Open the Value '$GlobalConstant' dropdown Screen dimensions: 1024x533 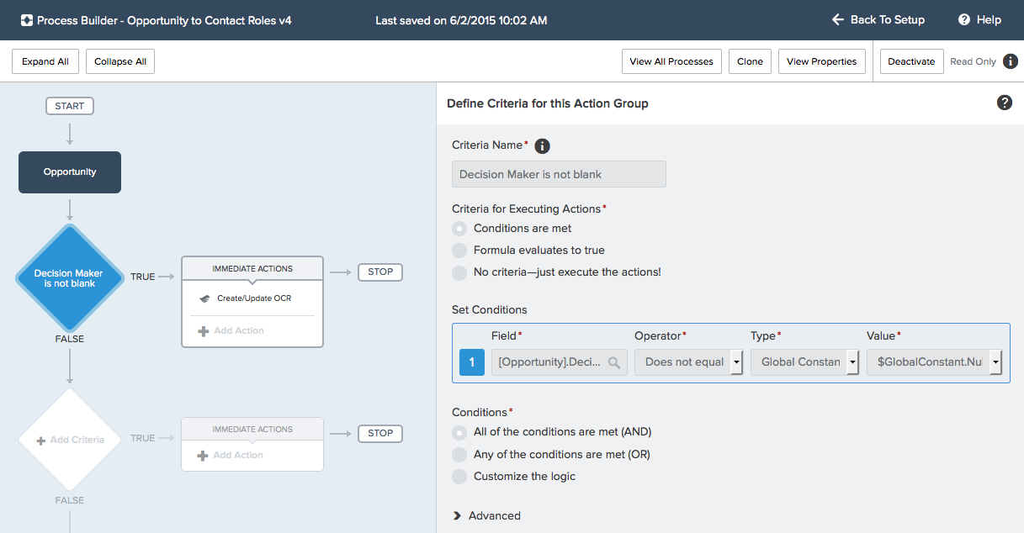pyautogui.click(x=935, y=362)
